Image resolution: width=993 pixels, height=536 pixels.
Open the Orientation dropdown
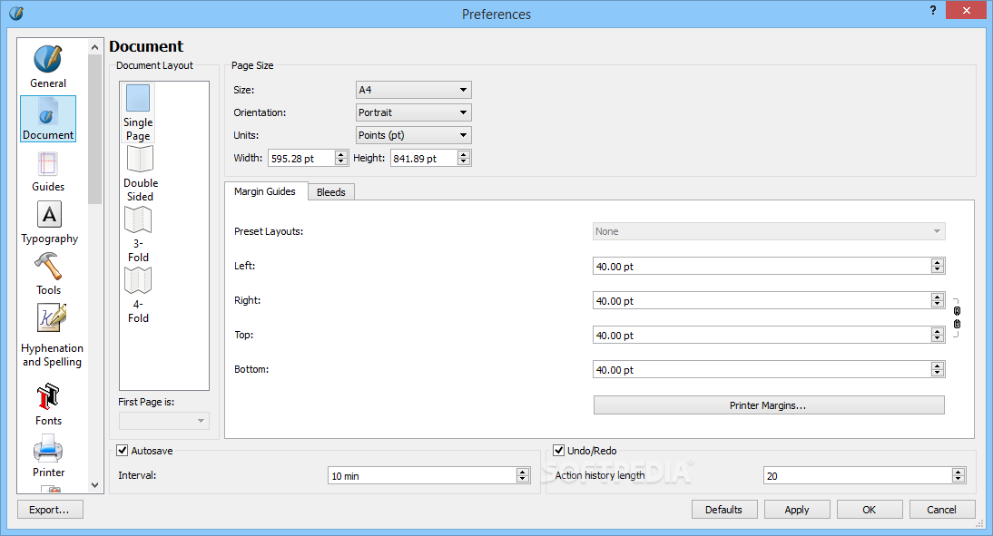coord(414,112)
